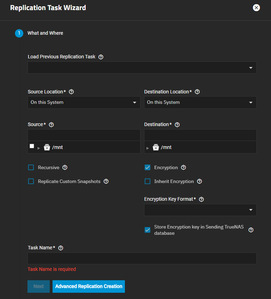This screenshot has height=299, width=271.
Task: Click help icon beside Task Name label
Action: point(61,248)
